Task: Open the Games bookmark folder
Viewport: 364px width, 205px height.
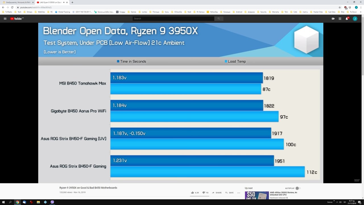Action: [x=132, y=12]
